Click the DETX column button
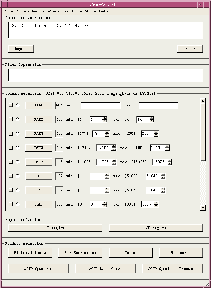The height and width of the screenshot is (288, 211). click(x=39, y=148)
